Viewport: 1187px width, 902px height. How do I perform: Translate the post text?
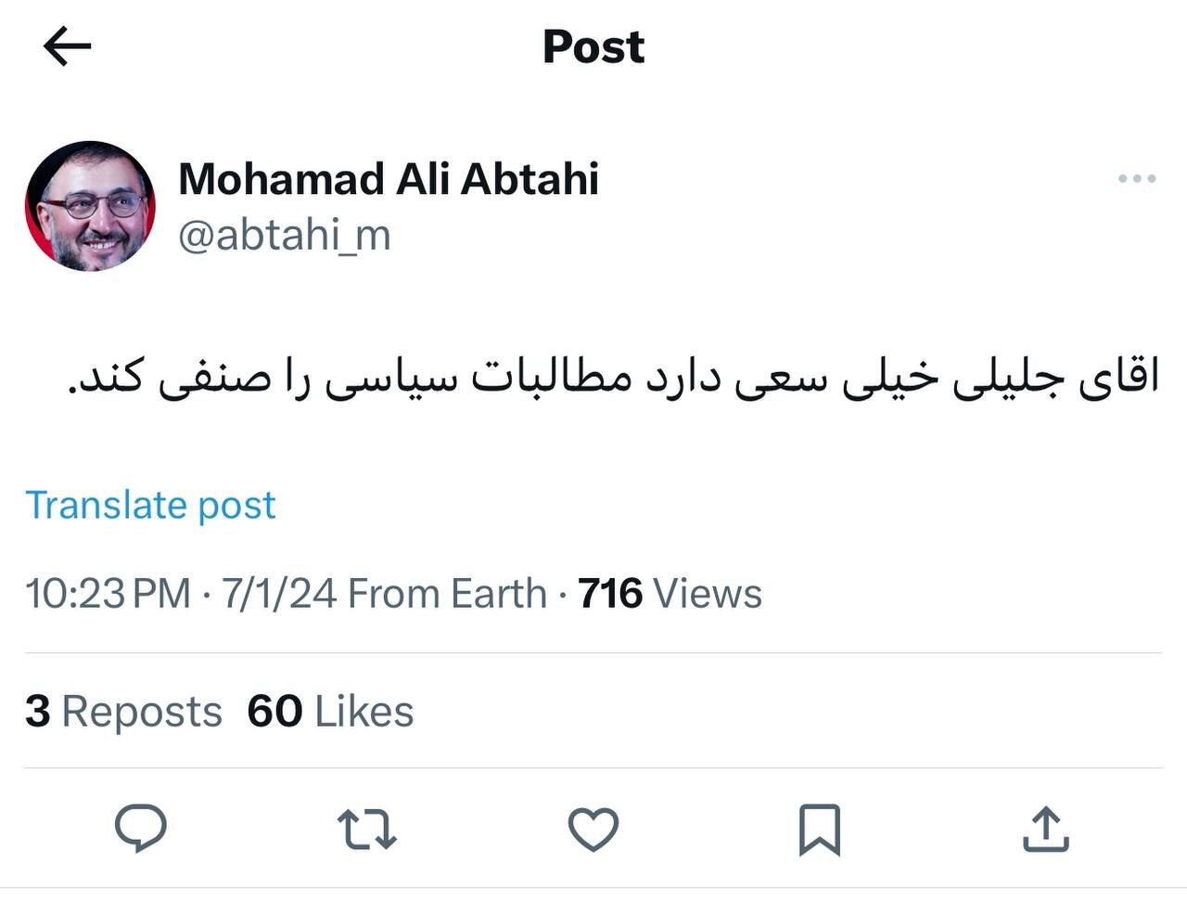(x=151, y=505)
